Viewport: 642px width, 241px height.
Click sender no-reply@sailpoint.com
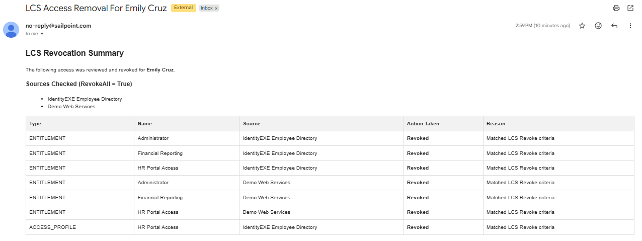[x=58, y=26]
